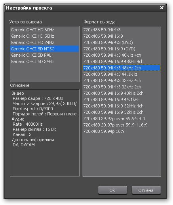
Task: Pick Generic OHCI SD 24Hz device
Action: pyautogui.click(x=45, y=61)
